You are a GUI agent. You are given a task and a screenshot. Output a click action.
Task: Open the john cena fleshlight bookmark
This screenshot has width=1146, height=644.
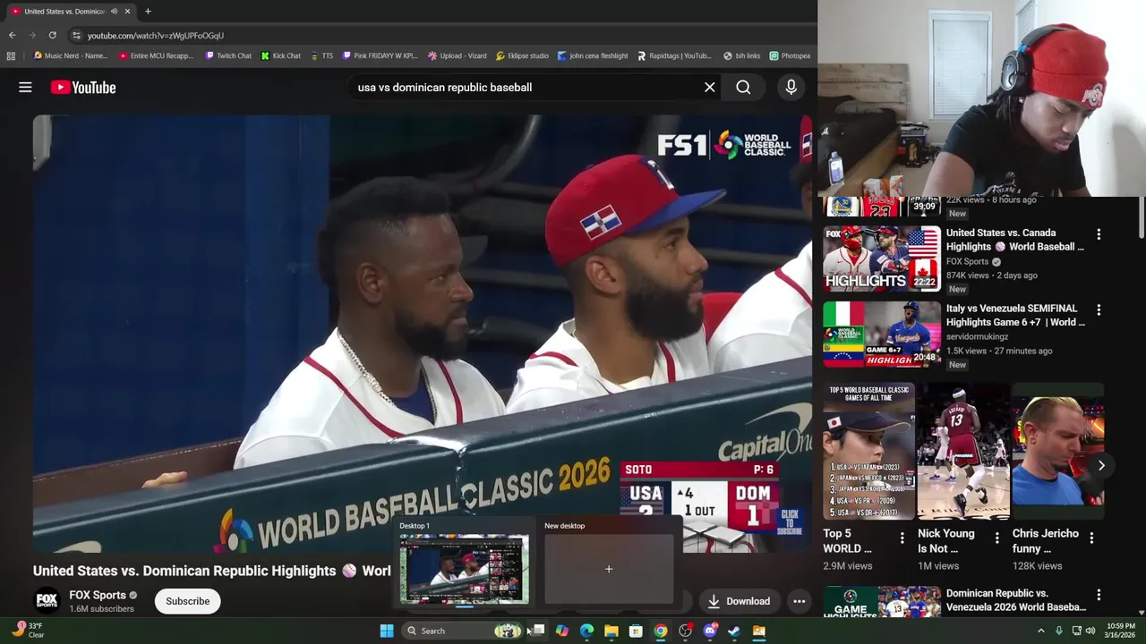(593, 55)
